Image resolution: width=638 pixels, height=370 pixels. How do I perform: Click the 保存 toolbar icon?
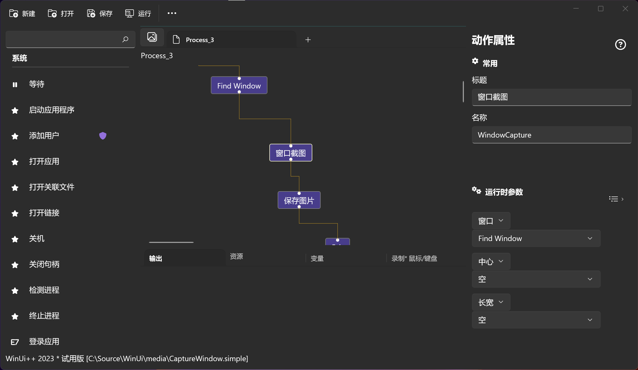coord(90,13)
